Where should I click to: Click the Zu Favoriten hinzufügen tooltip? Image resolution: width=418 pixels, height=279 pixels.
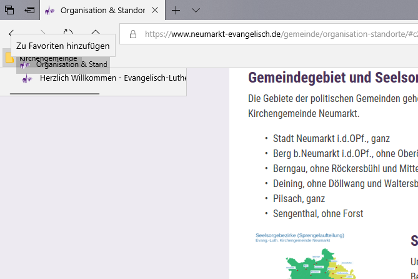tap(63, 46)
